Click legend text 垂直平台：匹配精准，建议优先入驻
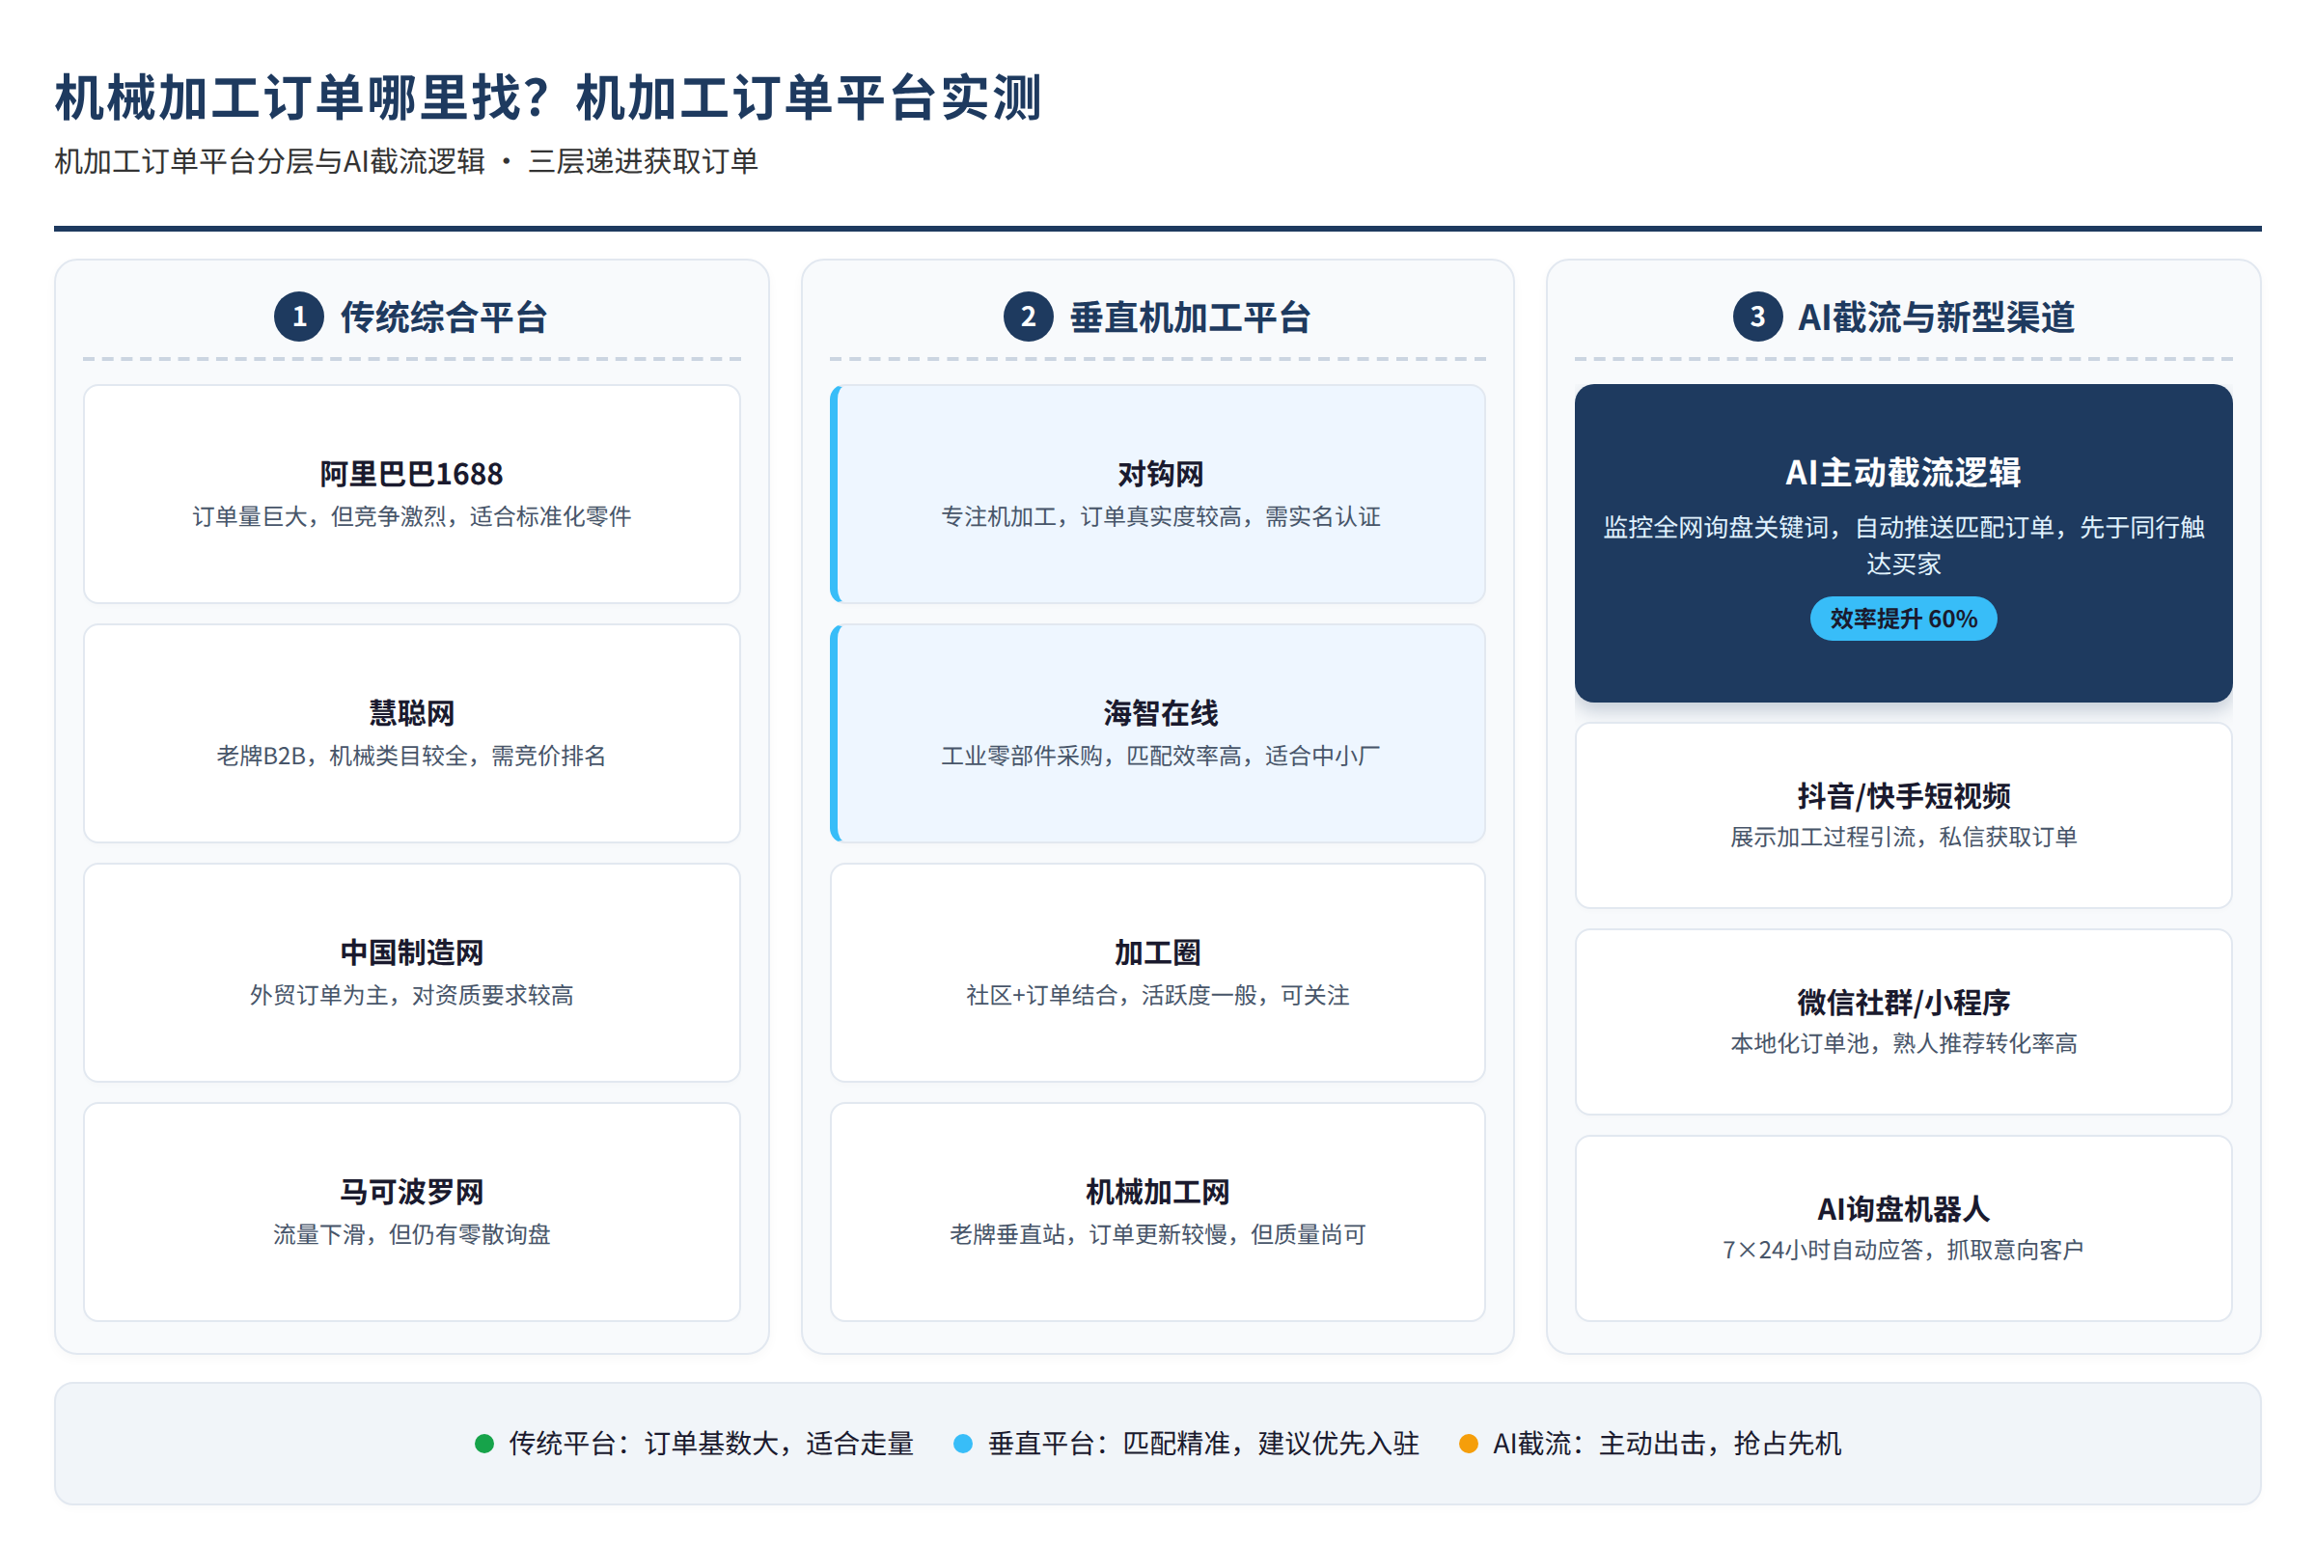Image resolution: width=2316 pixels, height=1544 pixels. [1203, 1444]
